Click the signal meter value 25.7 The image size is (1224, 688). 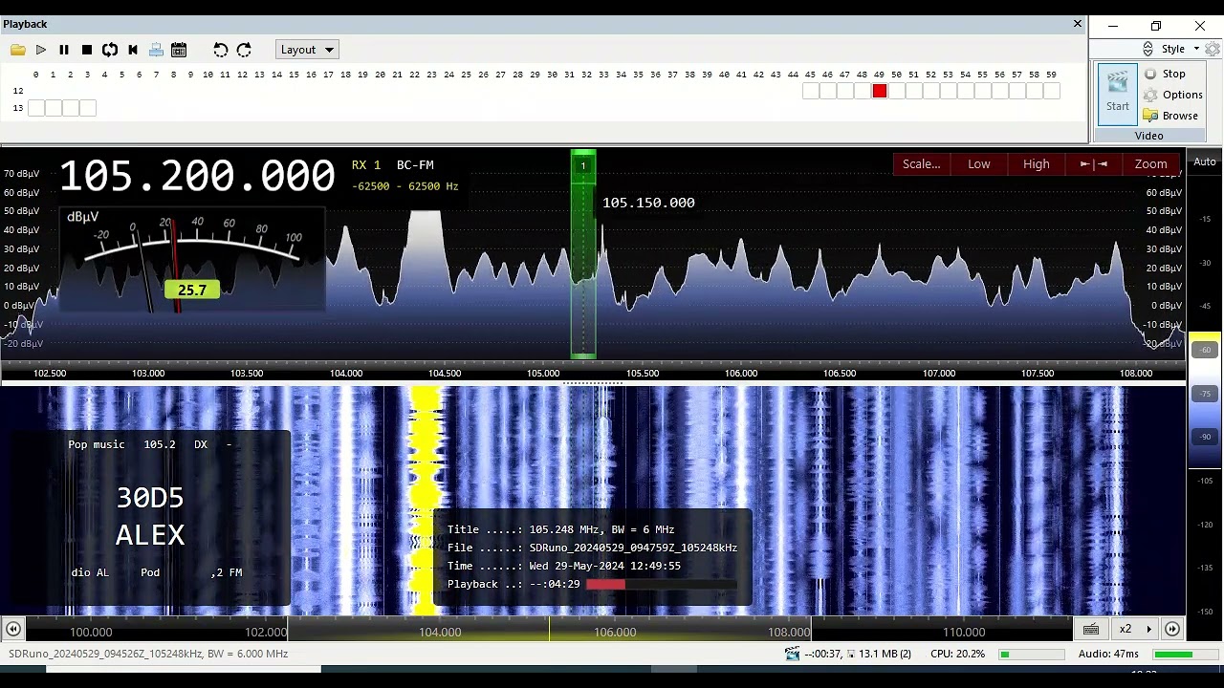(x=192, y=290)
